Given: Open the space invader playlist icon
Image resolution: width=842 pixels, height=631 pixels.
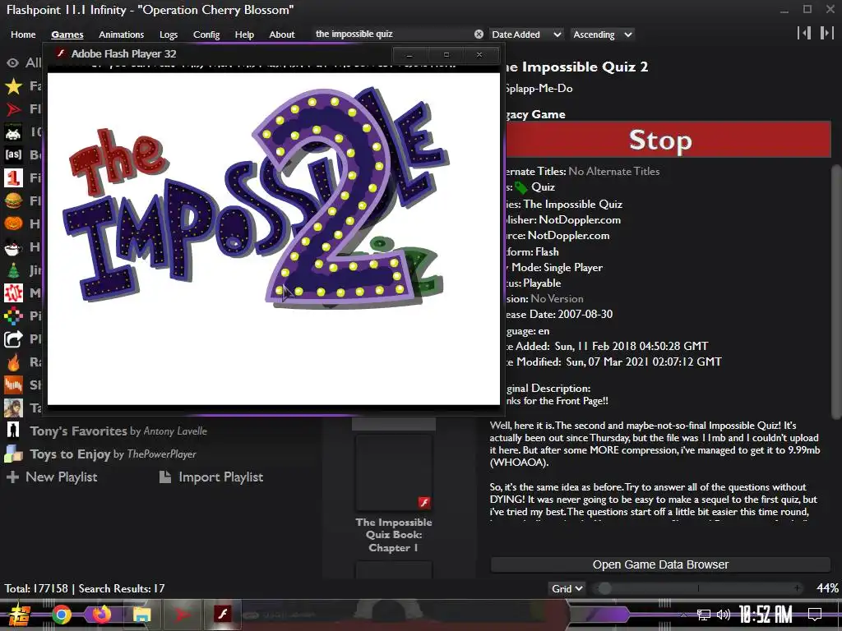Looking at the screenshot, I should 13,132.
